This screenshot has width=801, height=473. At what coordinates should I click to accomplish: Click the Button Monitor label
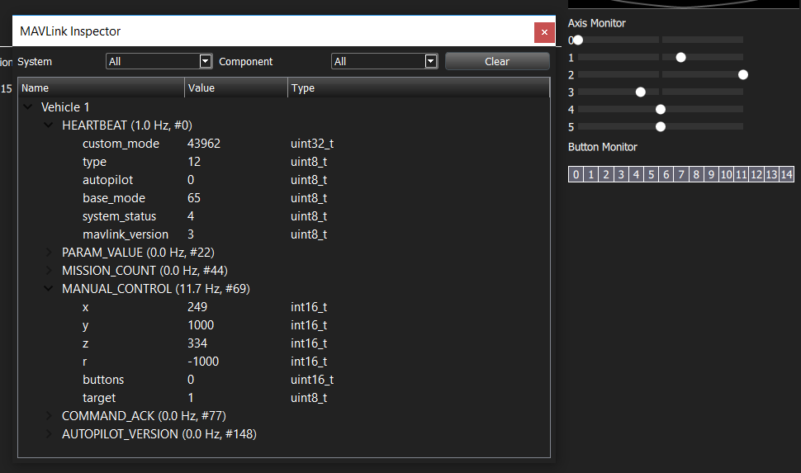point(603,147)
